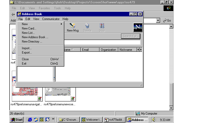
Task: Click left column scroll arrow
Action: [x=138, y=50]
